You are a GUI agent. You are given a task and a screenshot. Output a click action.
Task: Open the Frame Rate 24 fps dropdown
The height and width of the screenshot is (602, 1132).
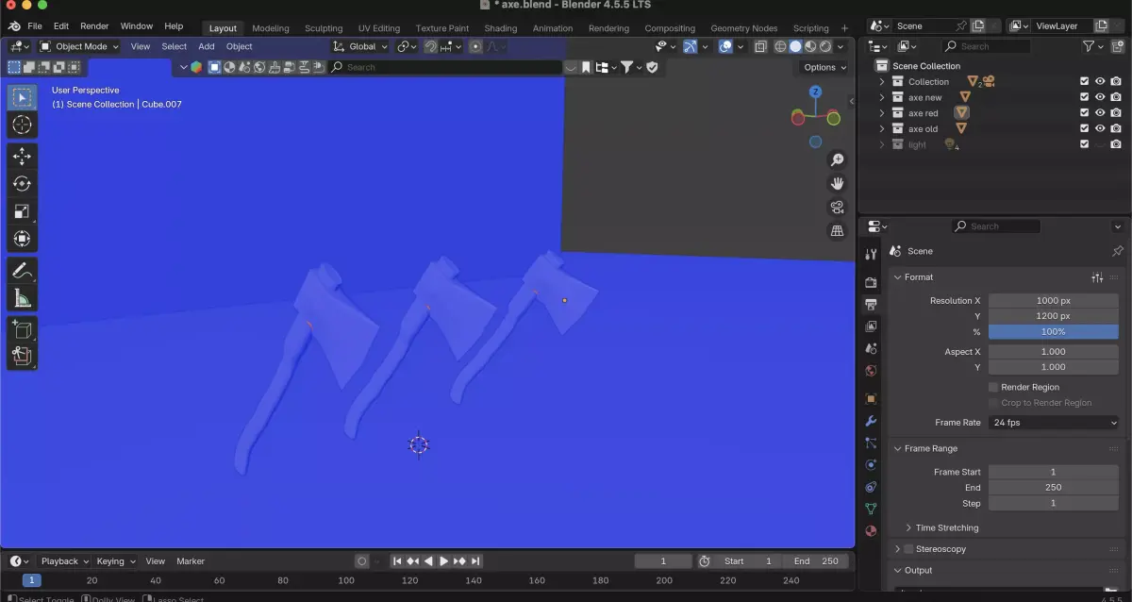tap(1054, 423)
